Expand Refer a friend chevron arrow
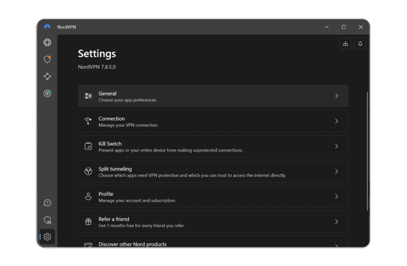Viewport: 407px width, 266px height. pyautogui.click(x=337, y=221)
